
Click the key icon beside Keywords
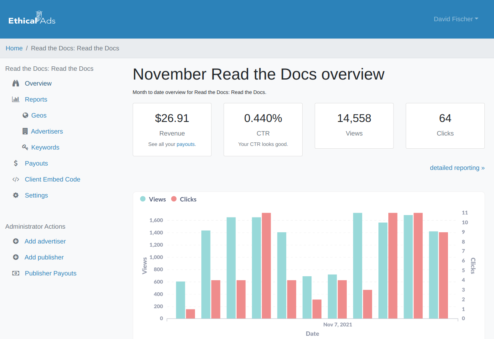[25, 148]
